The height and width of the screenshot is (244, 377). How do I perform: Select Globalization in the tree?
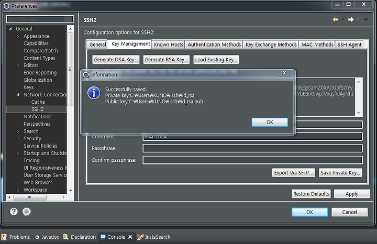coord(38,80)
